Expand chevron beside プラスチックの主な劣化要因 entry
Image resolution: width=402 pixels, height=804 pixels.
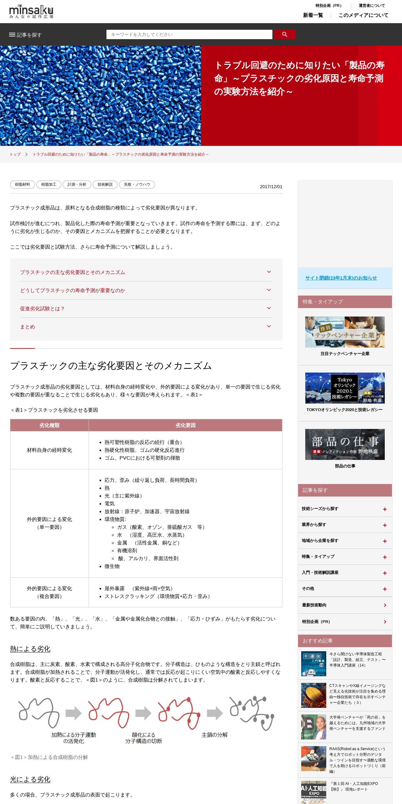[269, 272]
